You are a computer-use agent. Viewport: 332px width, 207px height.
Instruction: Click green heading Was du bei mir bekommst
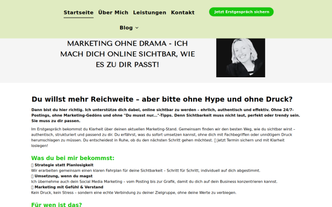pyautogui.click(x=73, y=158)
